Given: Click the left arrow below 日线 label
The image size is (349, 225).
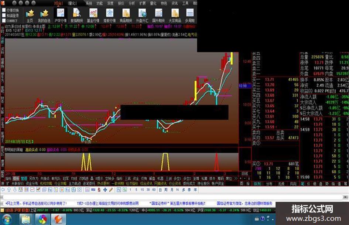Looking at the screenshot, I should tap(241, 178).
